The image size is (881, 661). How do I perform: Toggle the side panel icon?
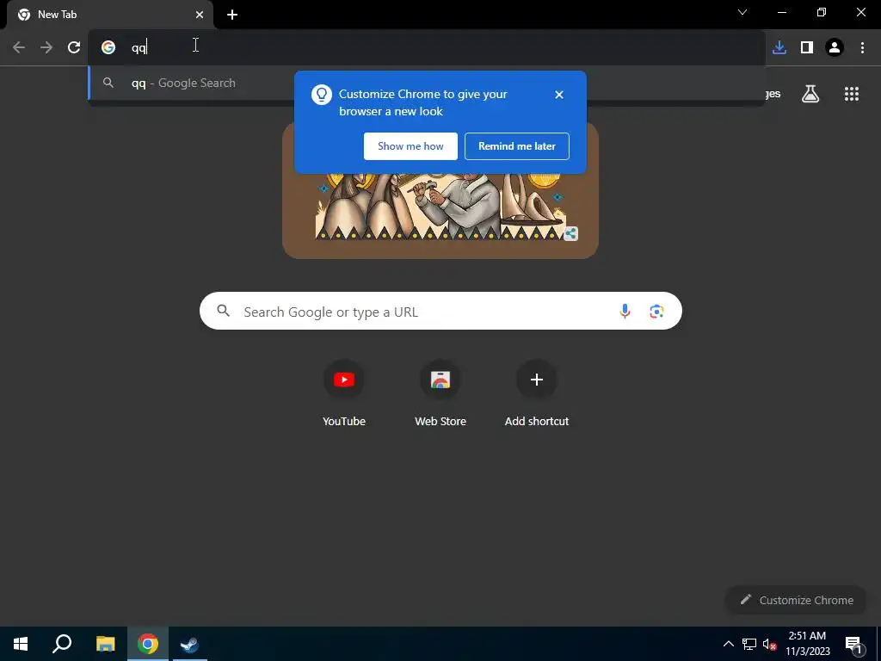pyautogui.click(x=807, y=47)
